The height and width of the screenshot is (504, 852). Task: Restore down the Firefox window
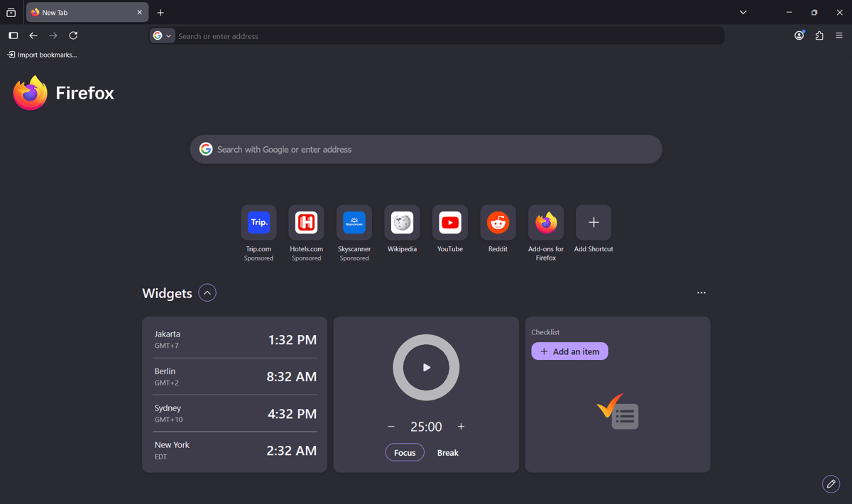[814, 13]
